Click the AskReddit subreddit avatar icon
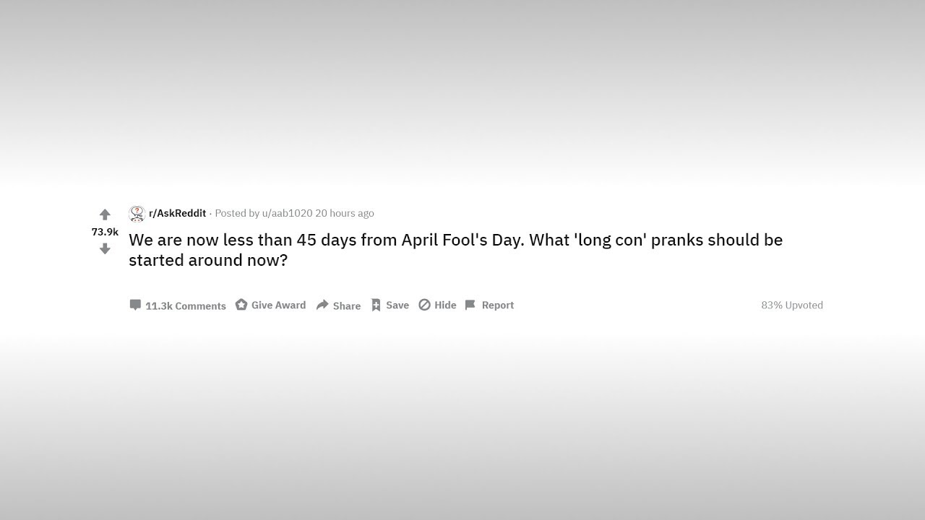Viewport: 925px width, 520px height. coord(137,214)
